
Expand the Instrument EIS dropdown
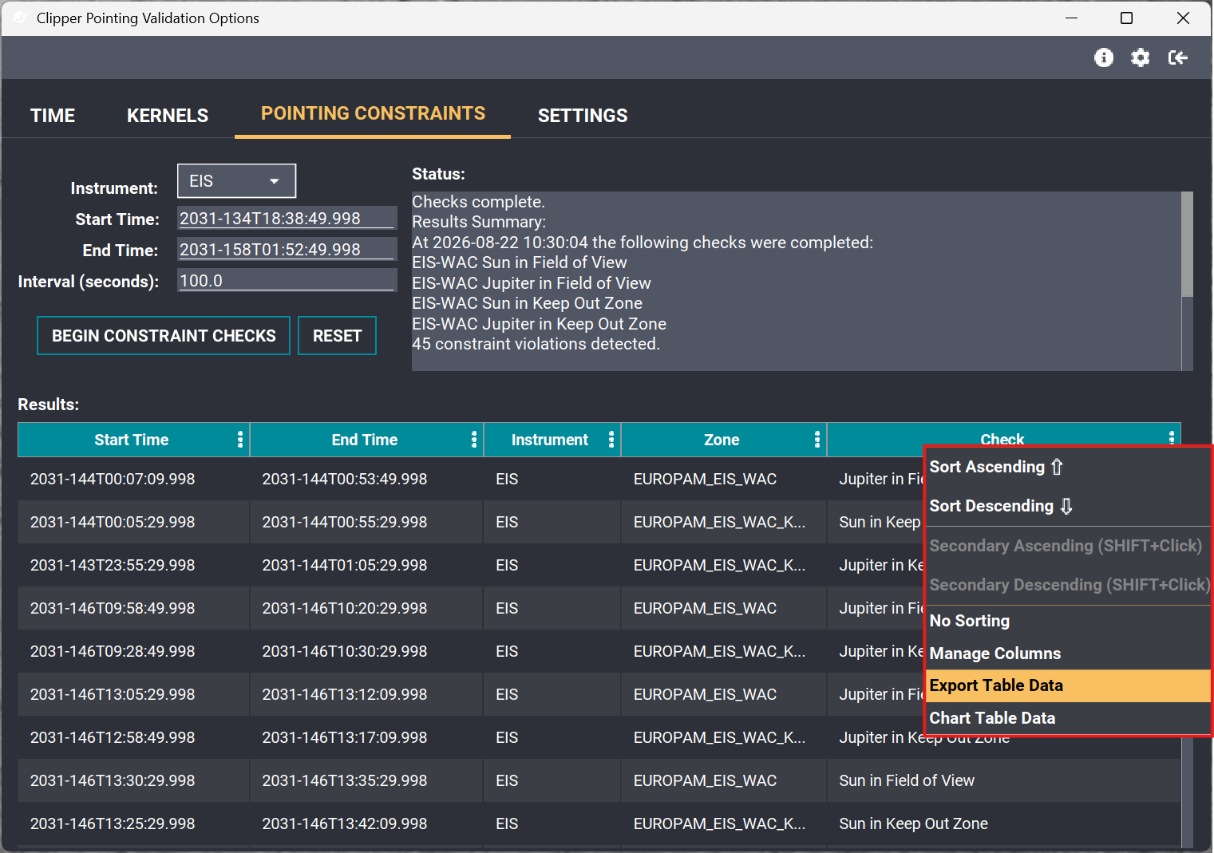pyautogui.click(x=236, y=181)
